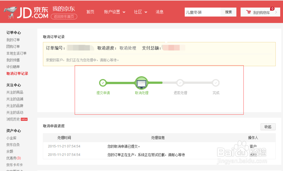Click the cart item count badge
Image resolution: width=283 pixels, height=171 pixels.
[x=272, y=9]
